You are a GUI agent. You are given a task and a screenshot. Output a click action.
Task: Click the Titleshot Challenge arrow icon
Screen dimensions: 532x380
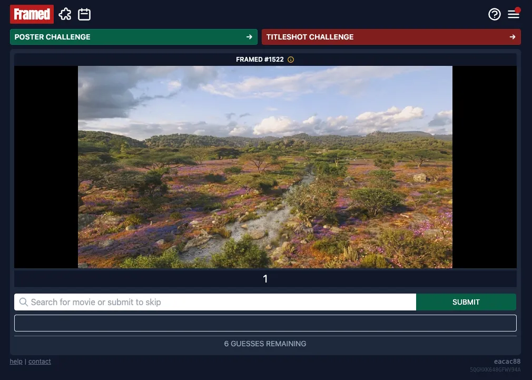coord(513,37)
